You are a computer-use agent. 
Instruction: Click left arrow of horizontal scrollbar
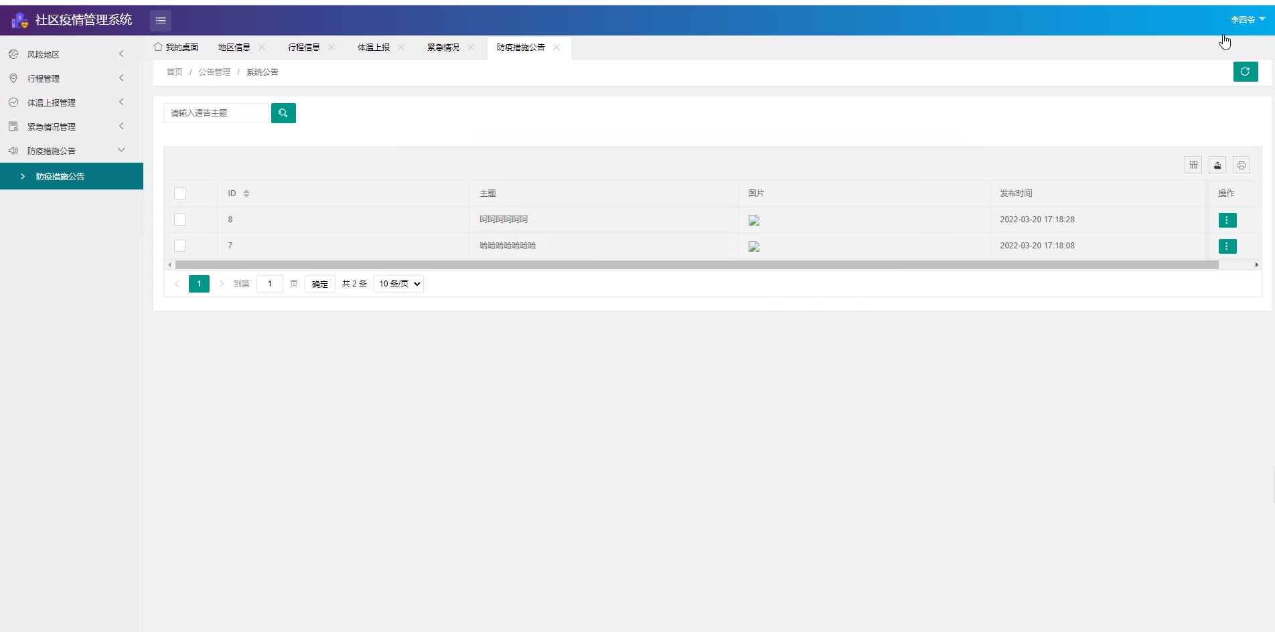169,265
